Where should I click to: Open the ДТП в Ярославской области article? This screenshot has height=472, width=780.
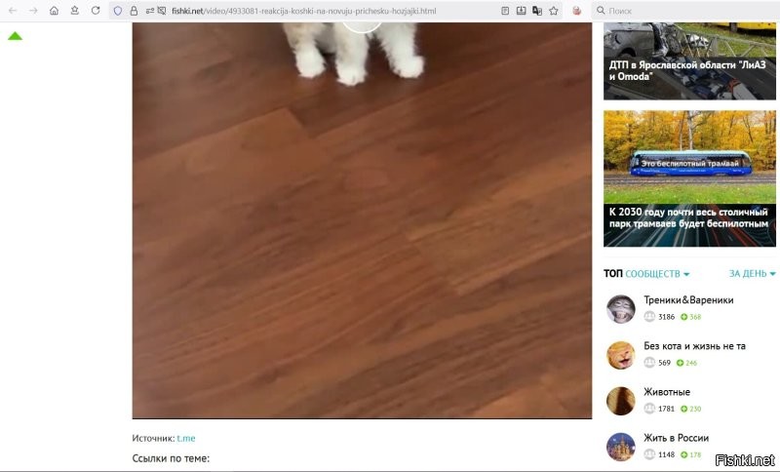(689, 60)
